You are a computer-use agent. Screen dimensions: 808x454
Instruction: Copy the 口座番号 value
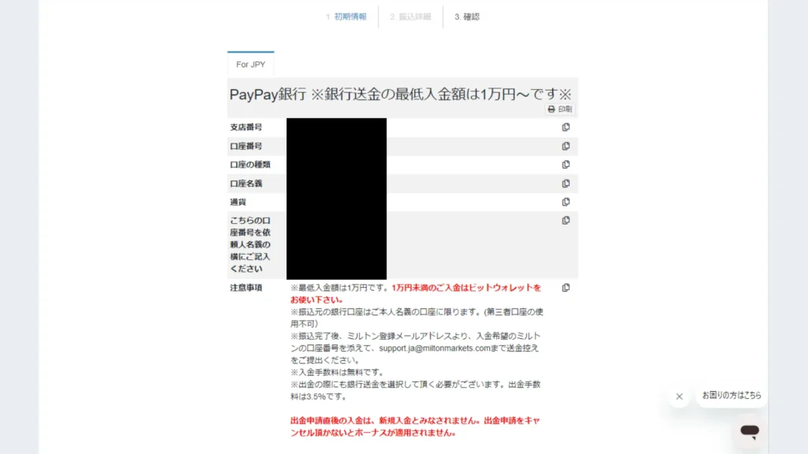click(566, 146)
